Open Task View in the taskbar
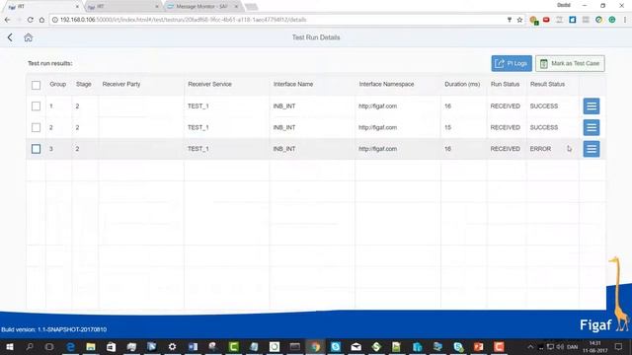This screenshot has height=355, width=632. tap(49, 346)
